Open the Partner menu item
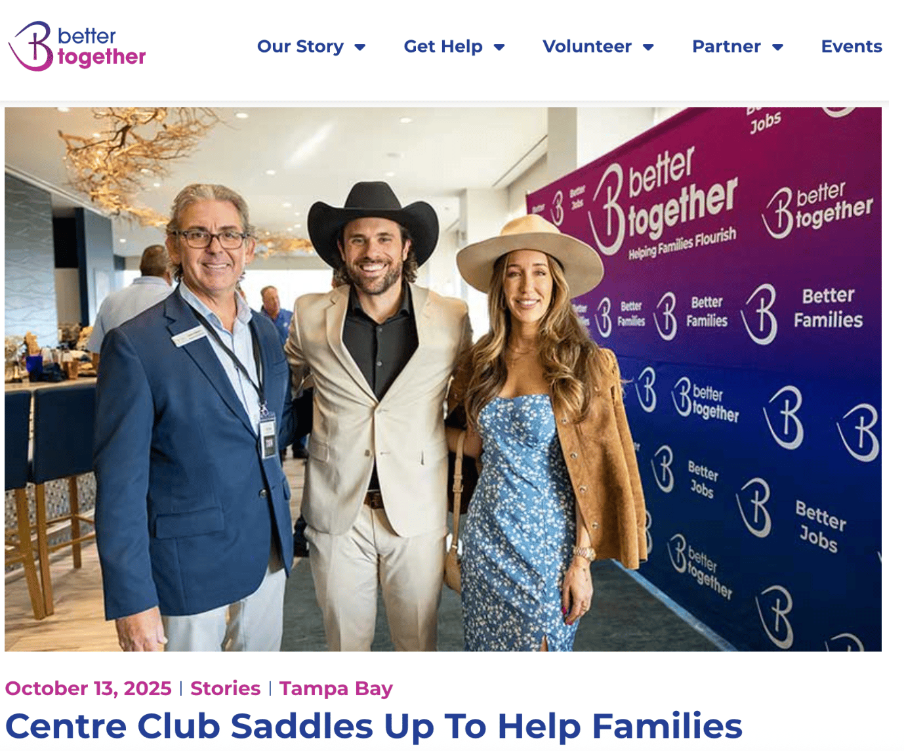This screenshot has width=904, height=751. pyautogui.click(x=727, y=47)
